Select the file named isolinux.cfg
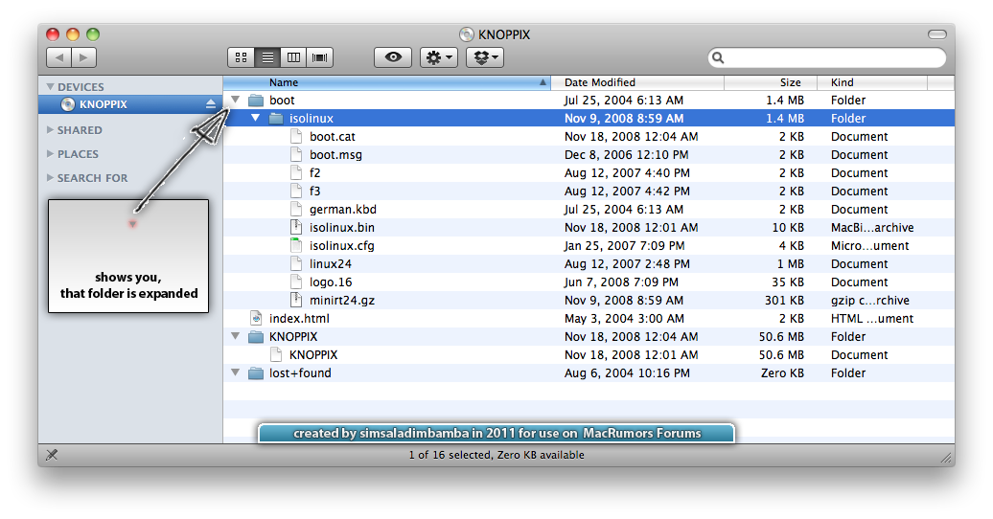The image size is (993, 519). [342, 246]
